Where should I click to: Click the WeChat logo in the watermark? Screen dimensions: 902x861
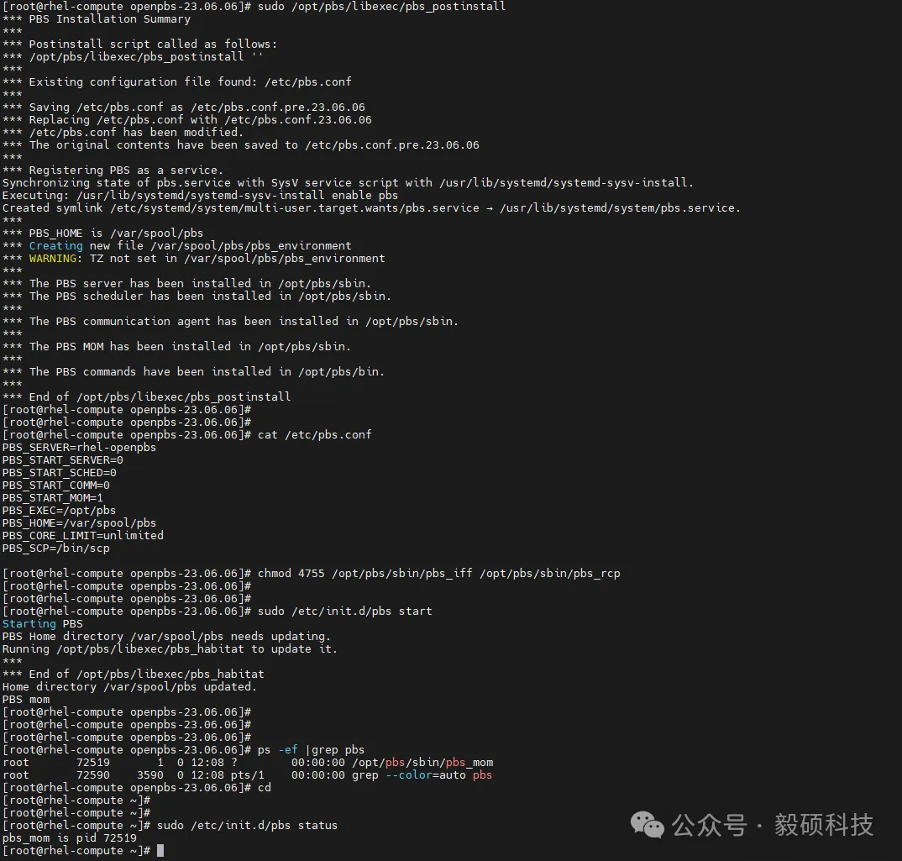click(x=648, y=824)
